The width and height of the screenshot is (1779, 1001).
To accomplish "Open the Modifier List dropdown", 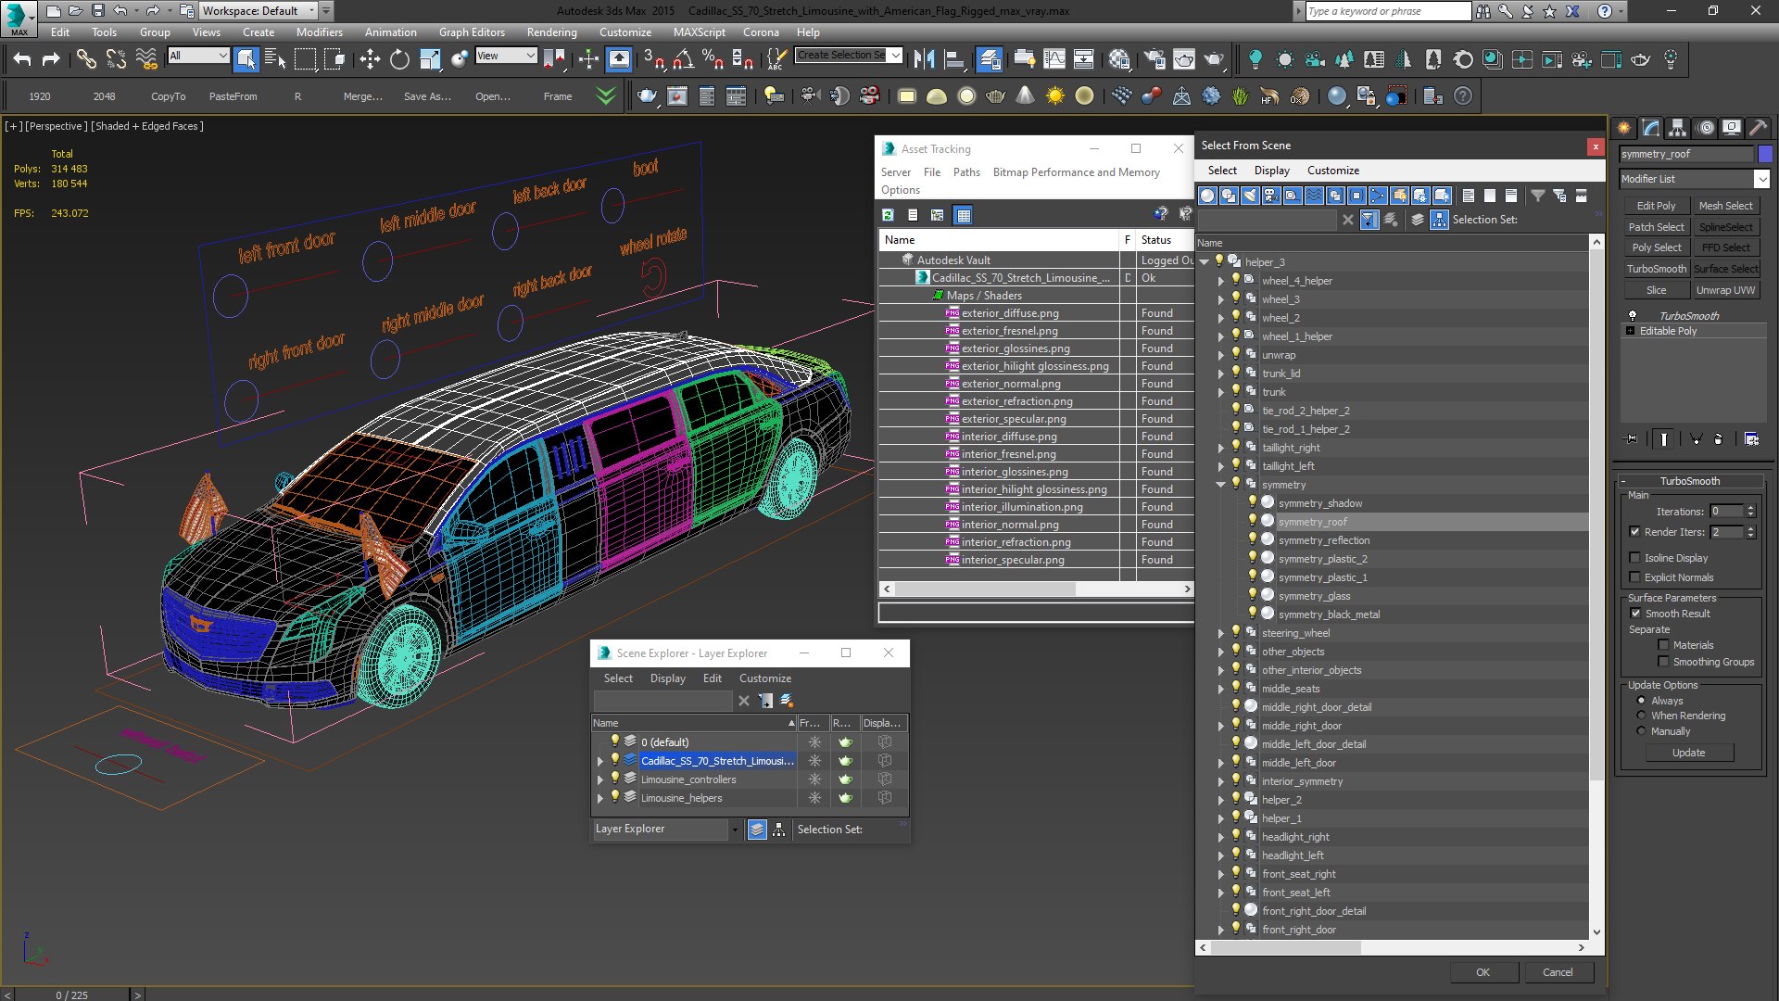I will 1761,179.
